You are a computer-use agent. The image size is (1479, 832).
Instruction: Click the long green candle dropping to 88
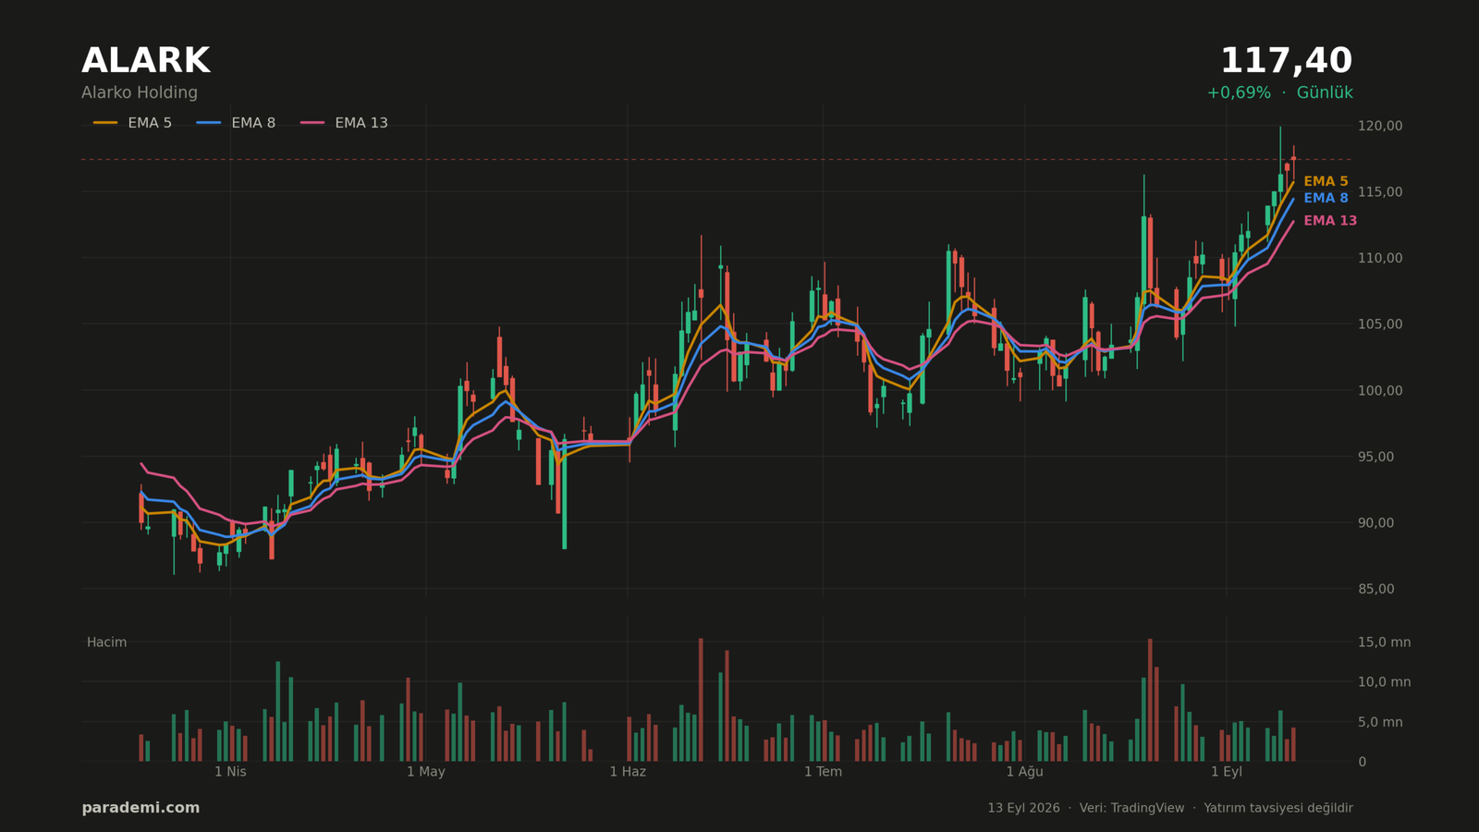click(x=564, y=492)
